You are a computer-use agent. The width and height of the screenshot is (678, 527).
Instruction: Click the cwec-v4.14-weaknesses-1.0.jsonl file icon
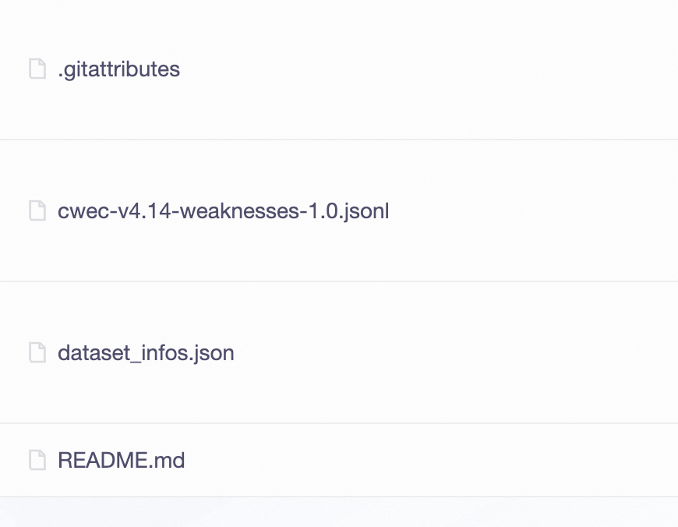point(37,211)
